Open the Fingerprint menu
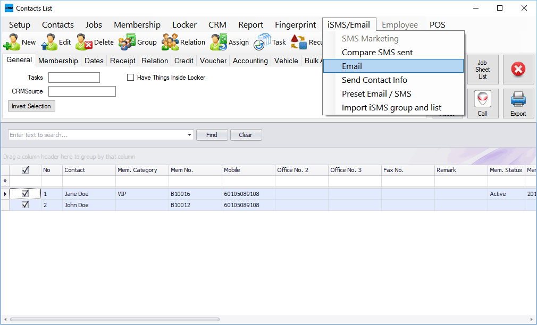The image size is (537, 325). (295, 24)
